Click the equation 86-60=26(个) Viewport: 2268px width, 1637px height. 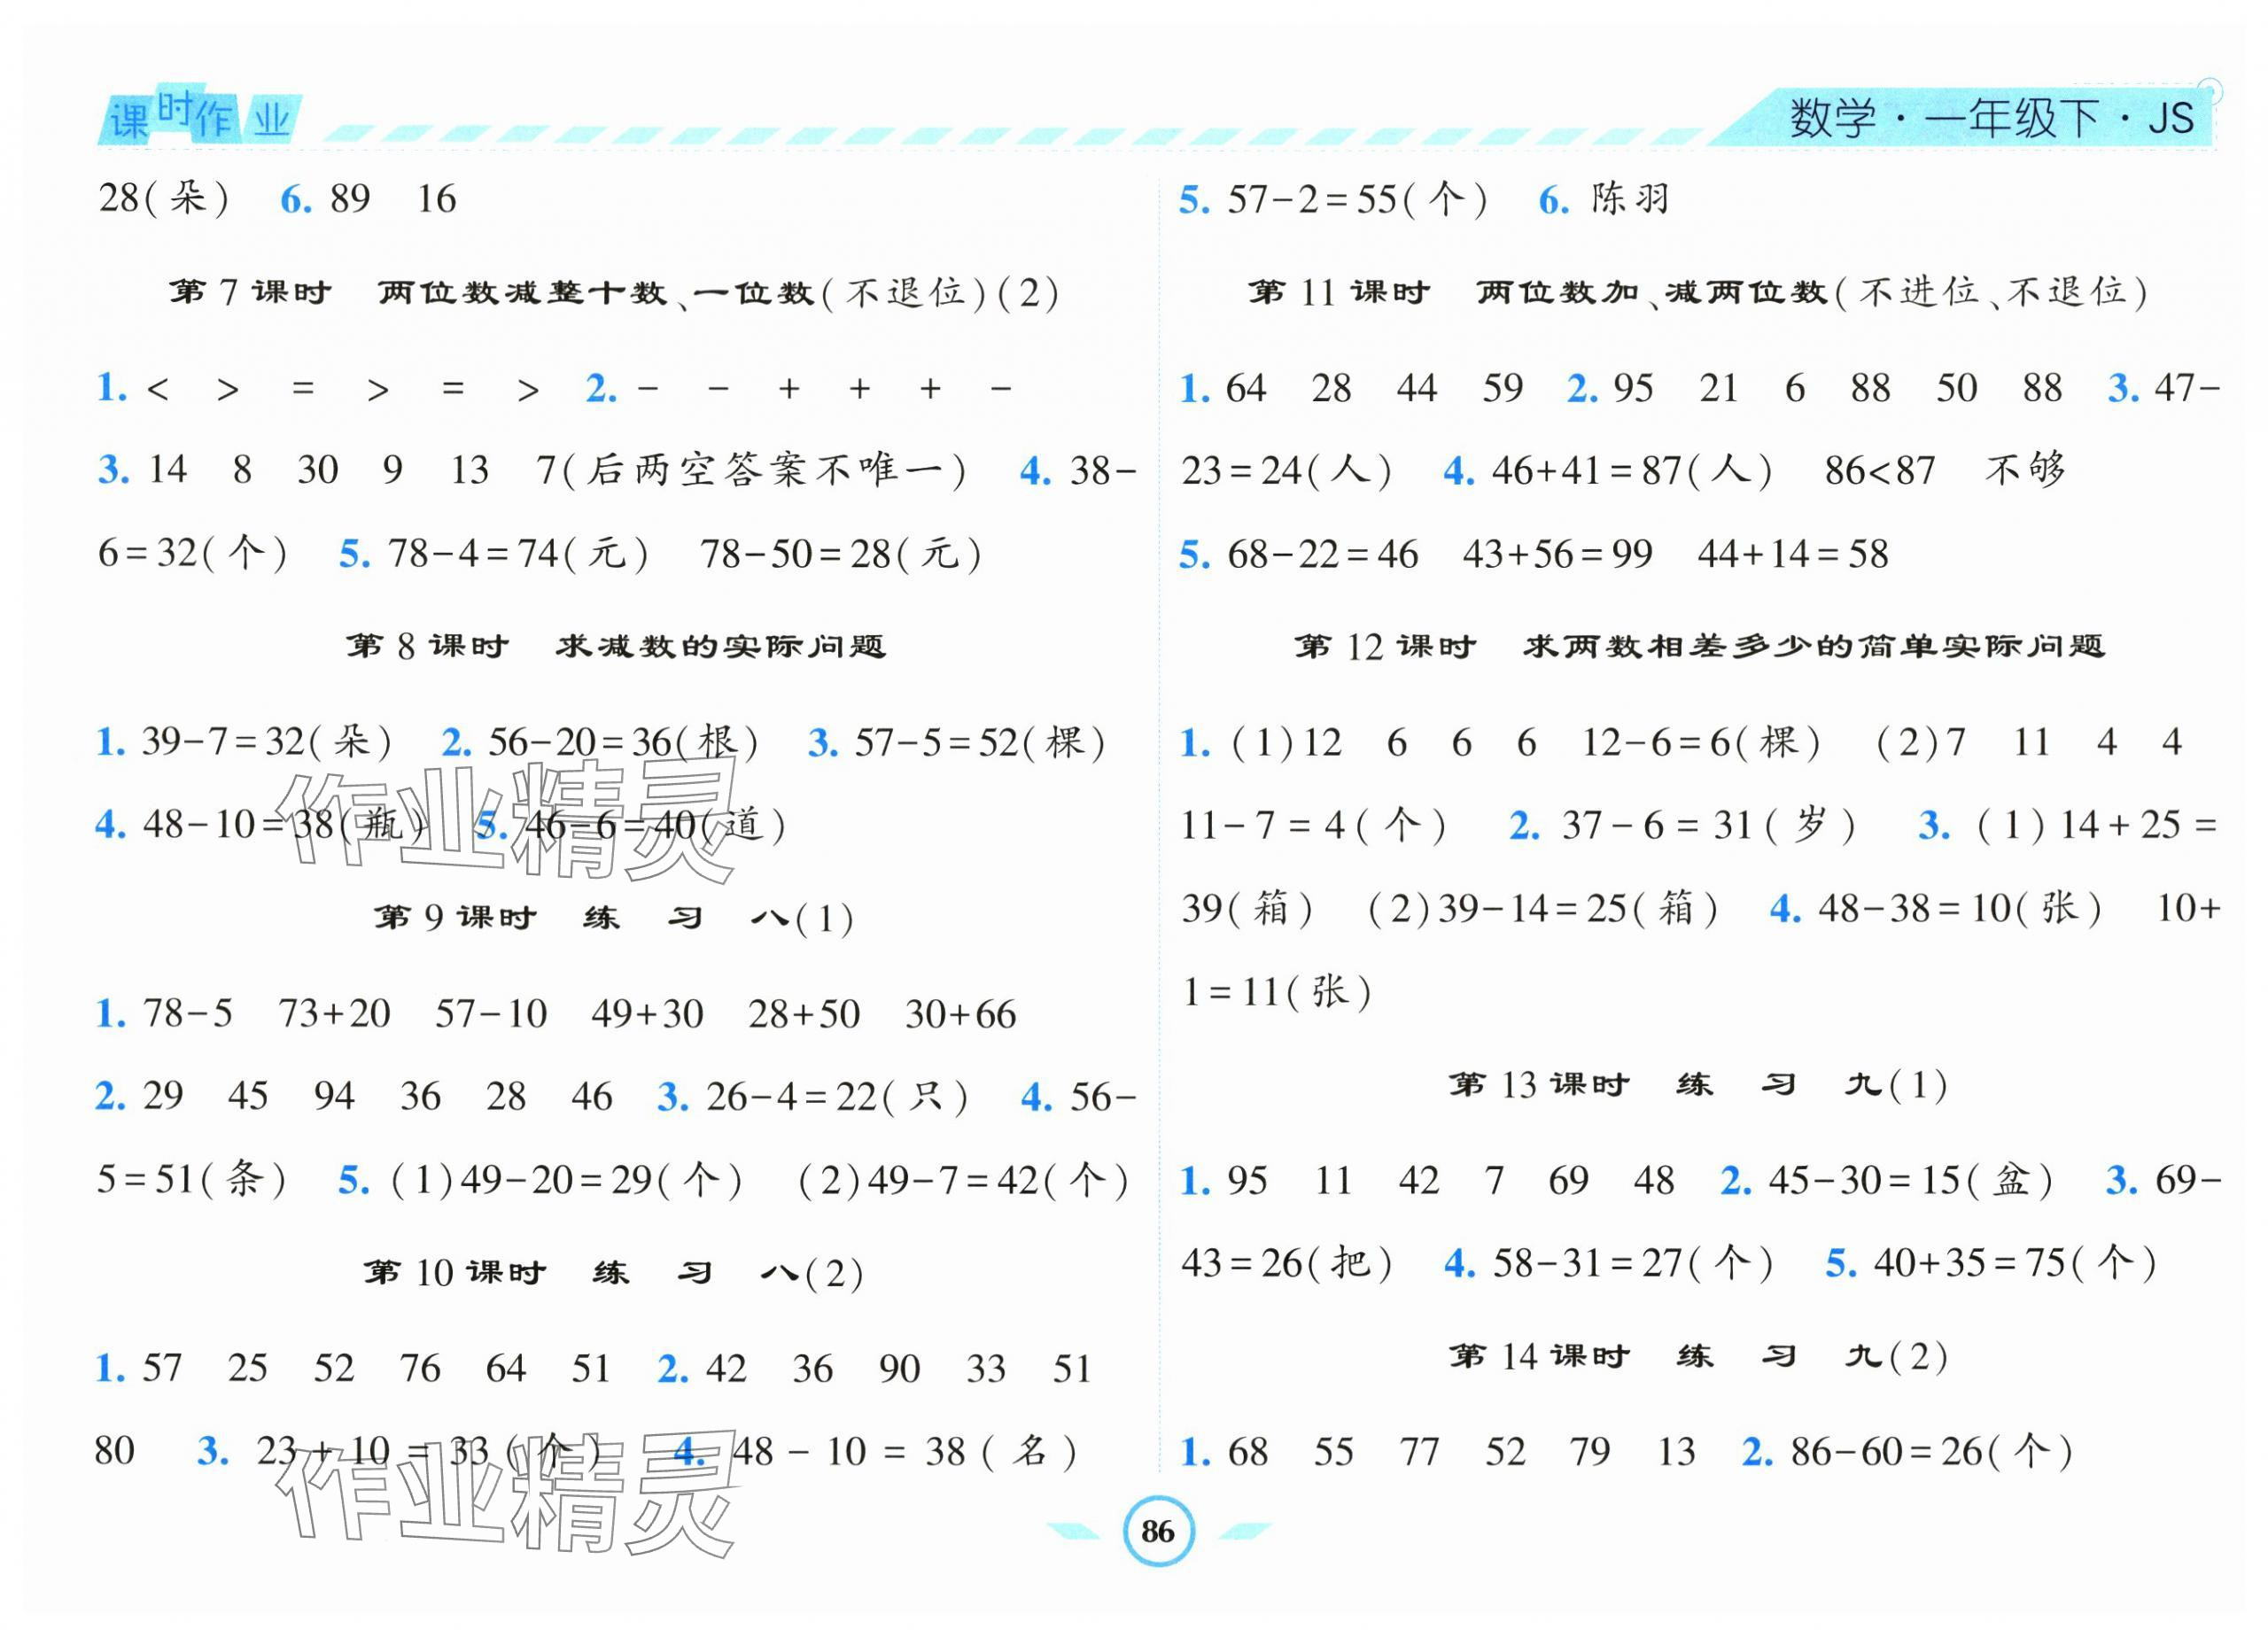(x=1931, y=1451)
